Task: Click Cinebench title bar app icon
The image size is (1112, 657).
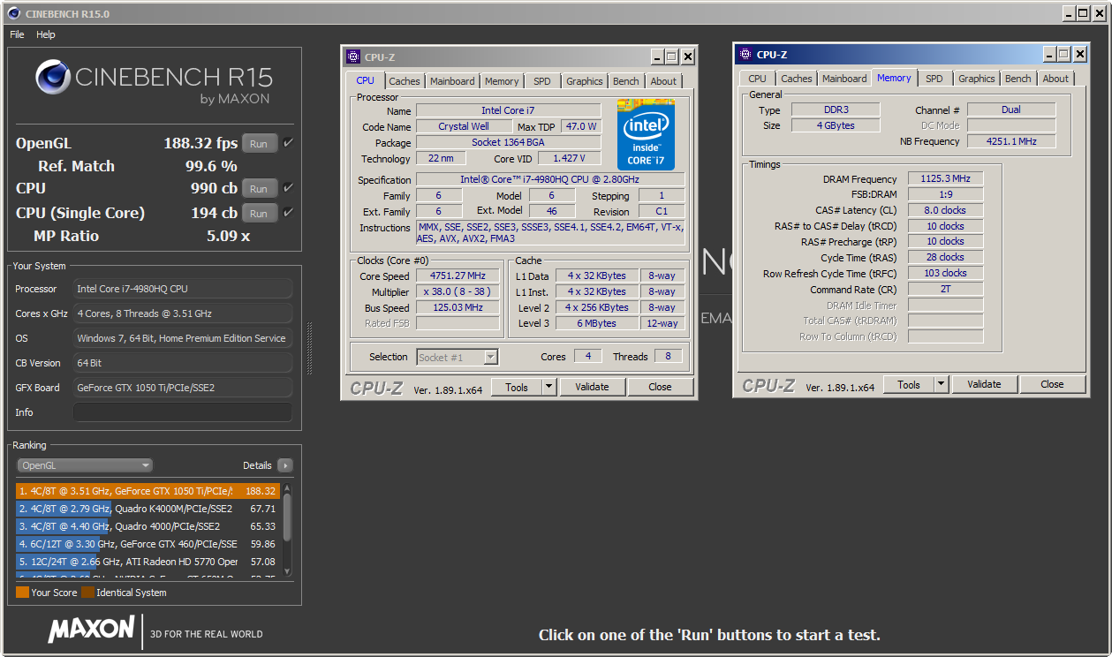Action: tap(11, 14)
